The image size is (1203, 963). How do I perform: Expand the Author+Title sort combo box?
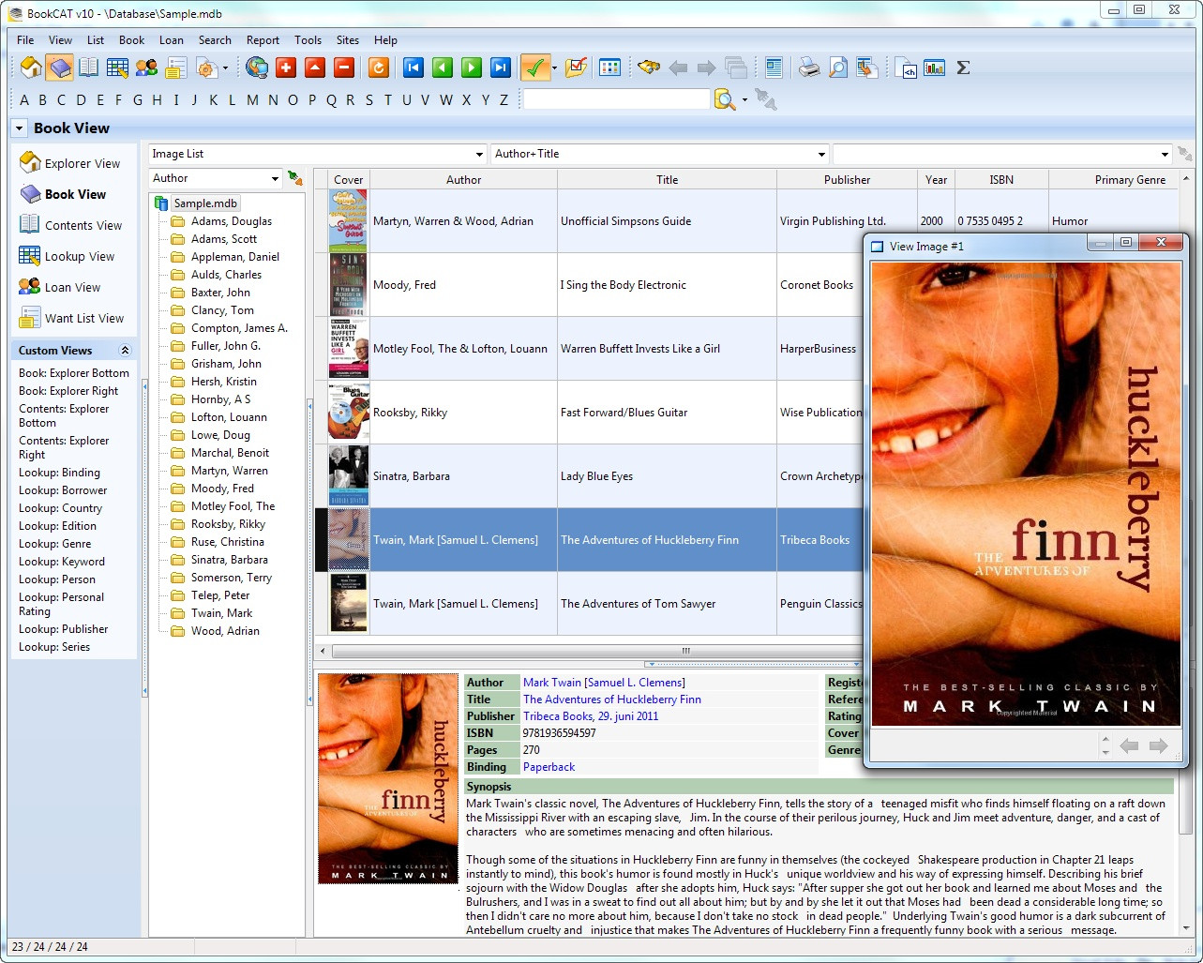[821, 154]
